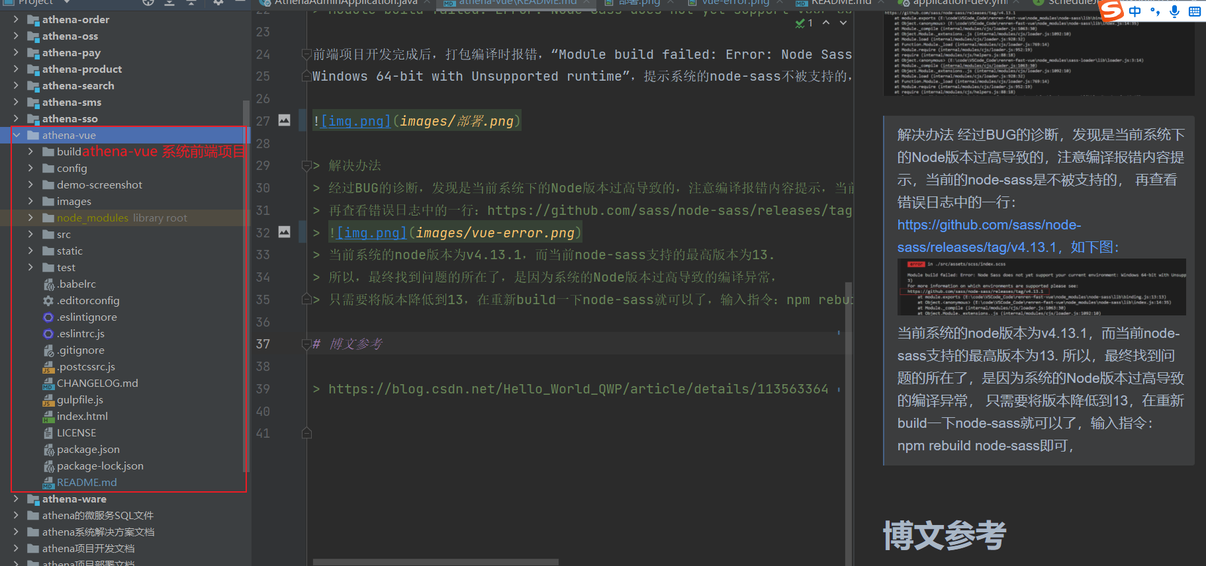
Task: Select the athena-sms module
Action: pyautogui.click(x=72, y=102)
